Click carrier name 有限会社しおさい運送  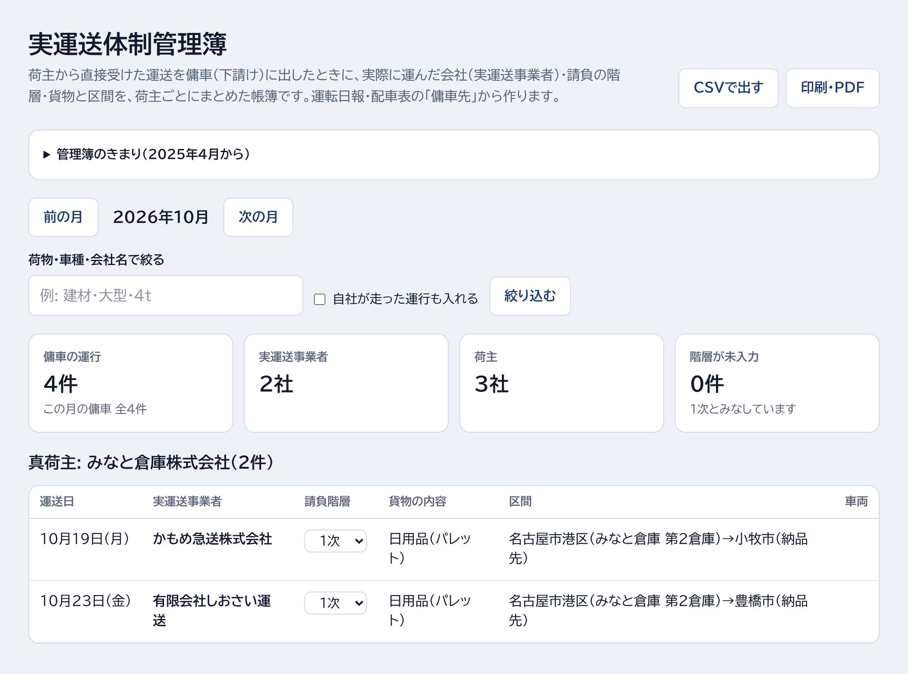pos(212,611)
